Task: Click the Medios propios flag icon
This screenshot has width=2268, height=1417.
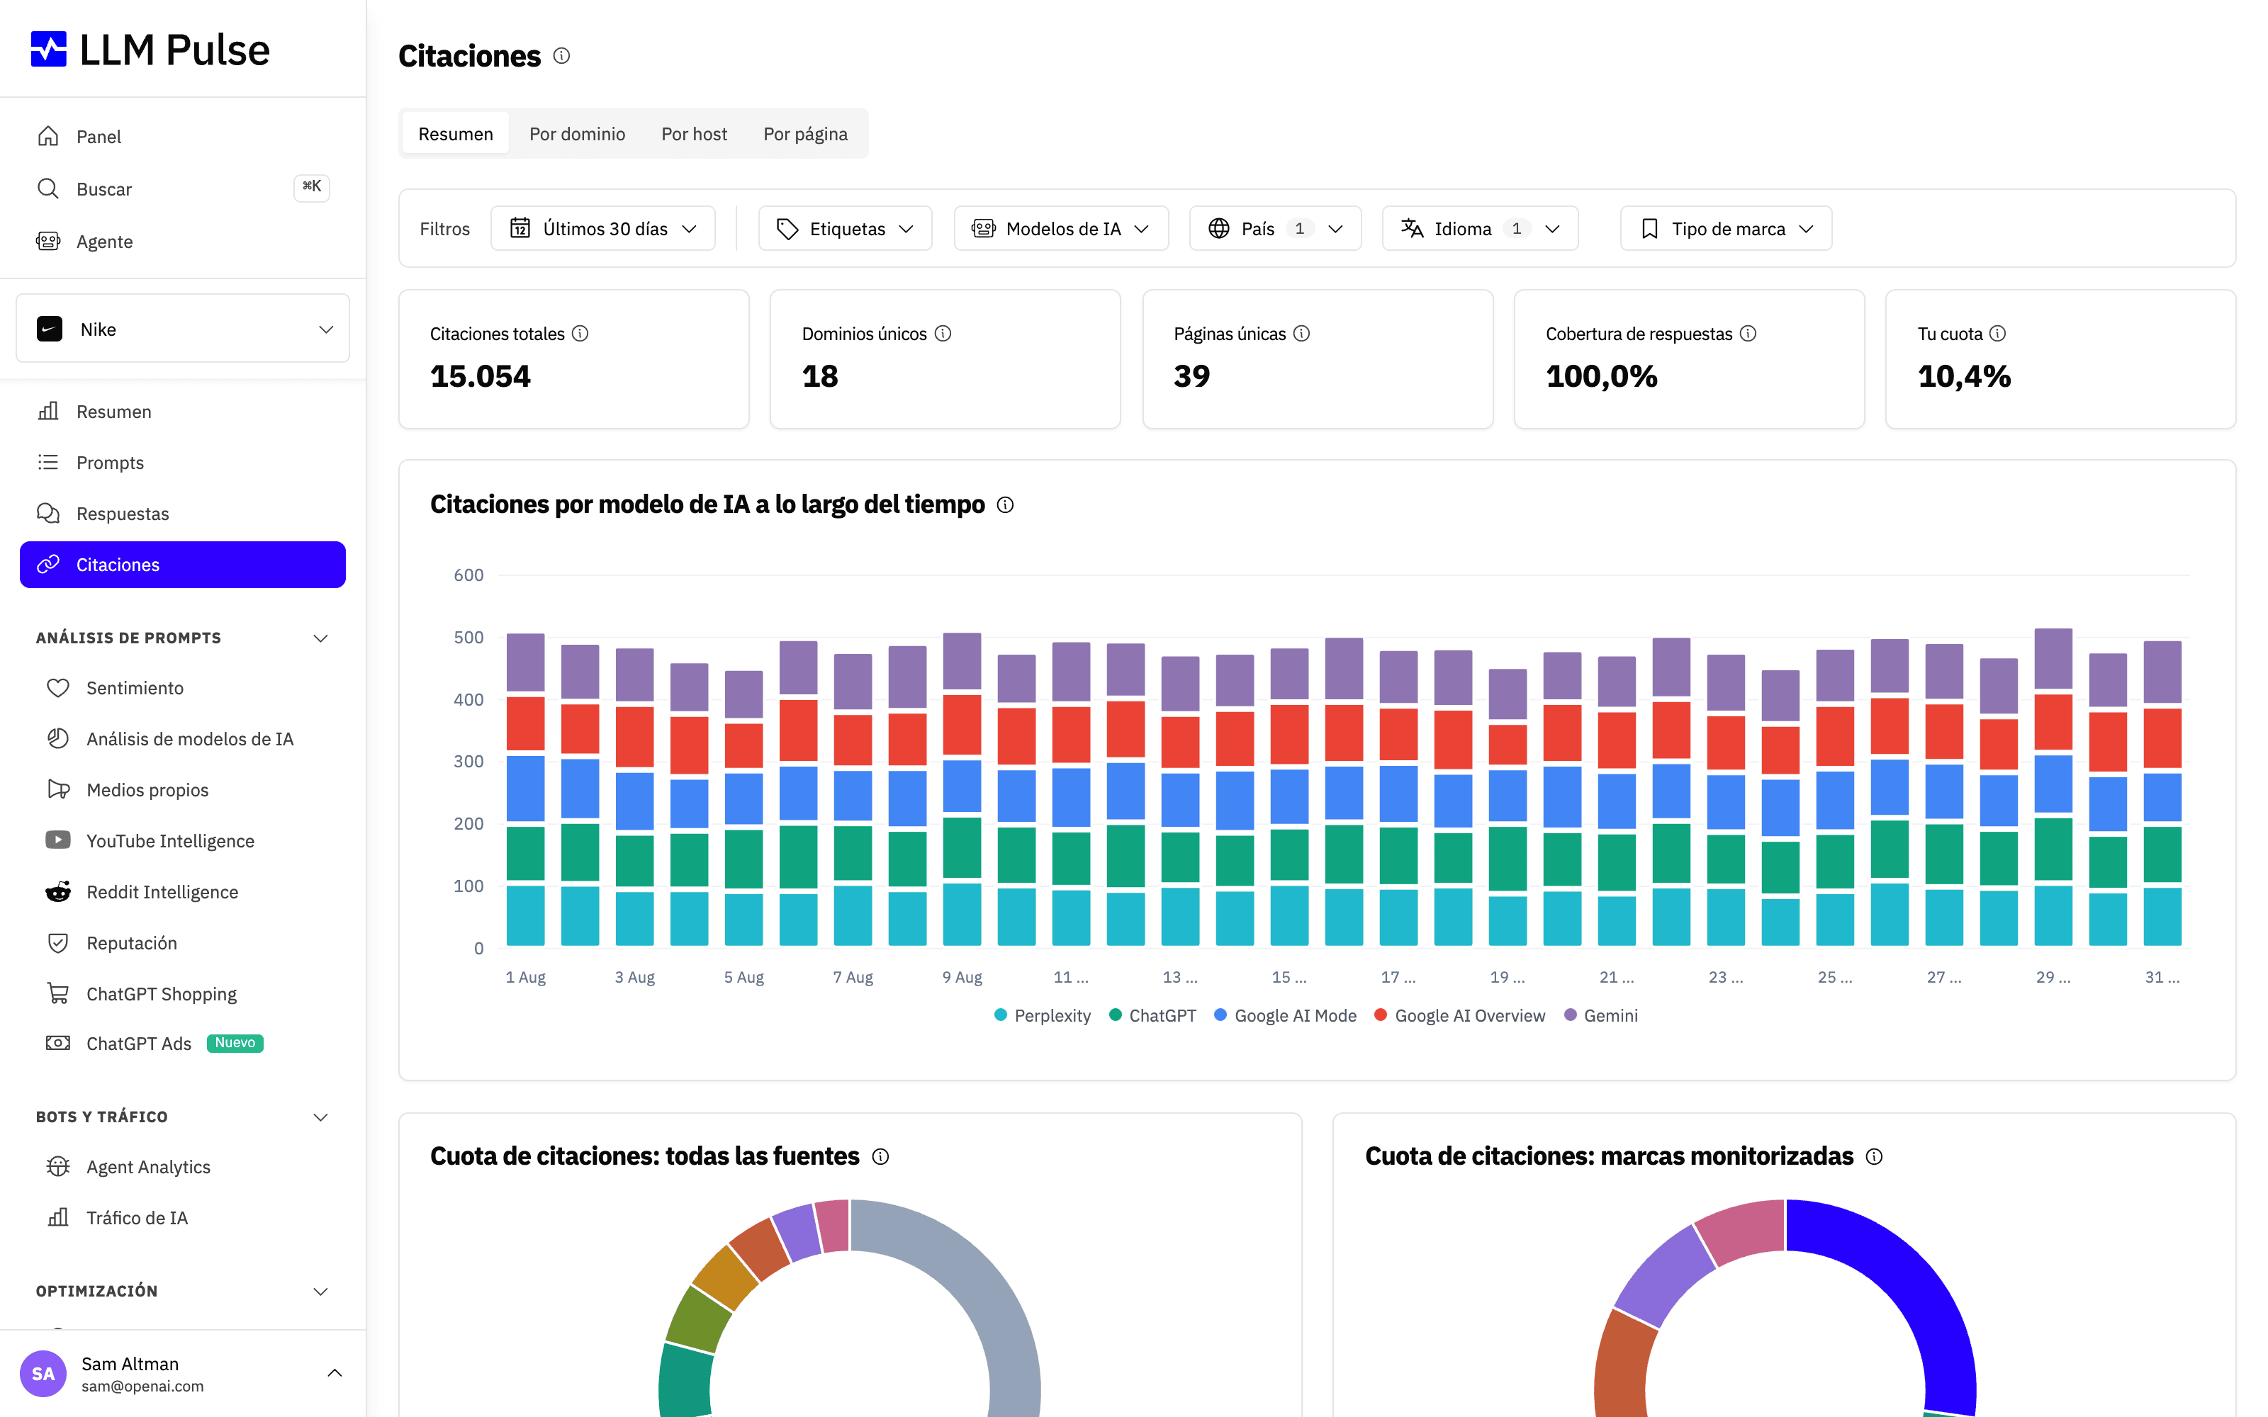Action: point(58,790)
